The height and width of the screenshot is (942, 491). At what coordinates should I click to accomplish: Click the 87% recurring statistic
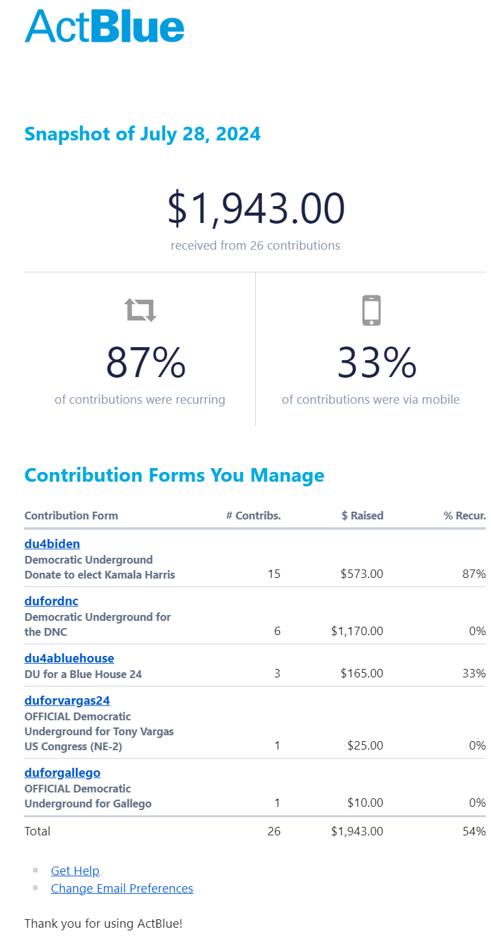click(x=145, y=363)
